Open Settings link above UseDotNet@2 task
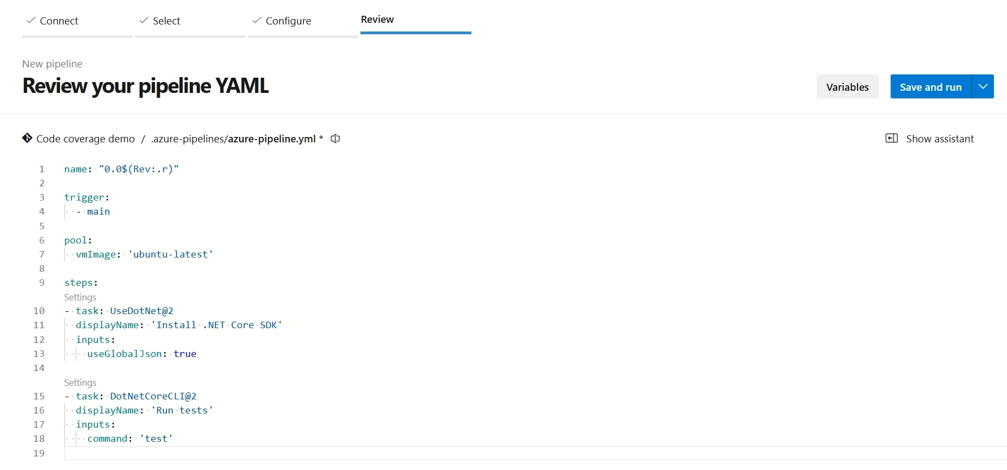The width and height of the screenshot is (1007, 470). point(80,297)
